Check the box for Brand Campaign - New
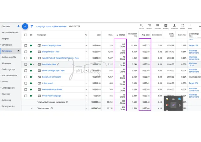Viewport: 201px width, 142px height. pos(26,46)
